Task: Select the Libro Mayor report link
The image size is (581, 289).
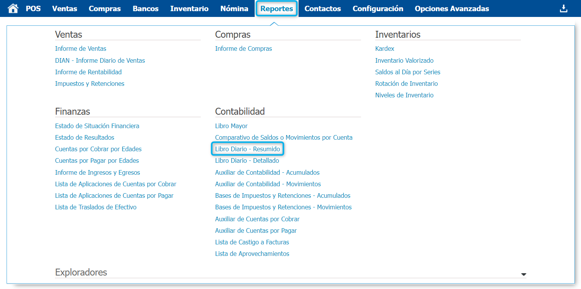Action: click(231, 126)
